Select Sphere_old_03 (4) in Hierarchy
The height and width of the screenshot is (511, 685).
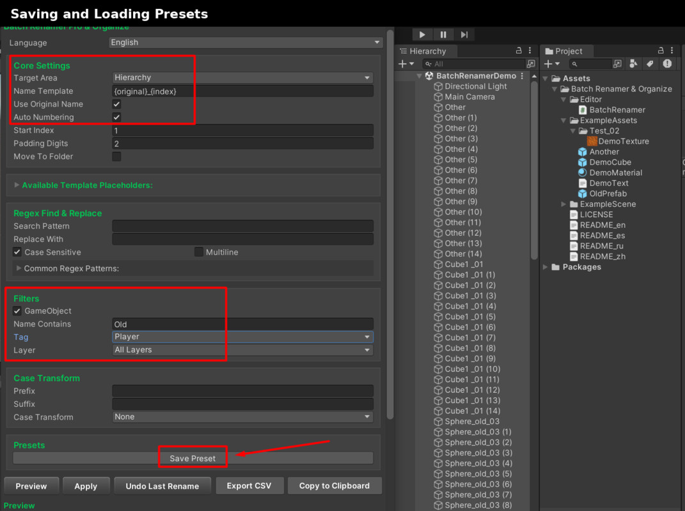(x=478, y=464)
